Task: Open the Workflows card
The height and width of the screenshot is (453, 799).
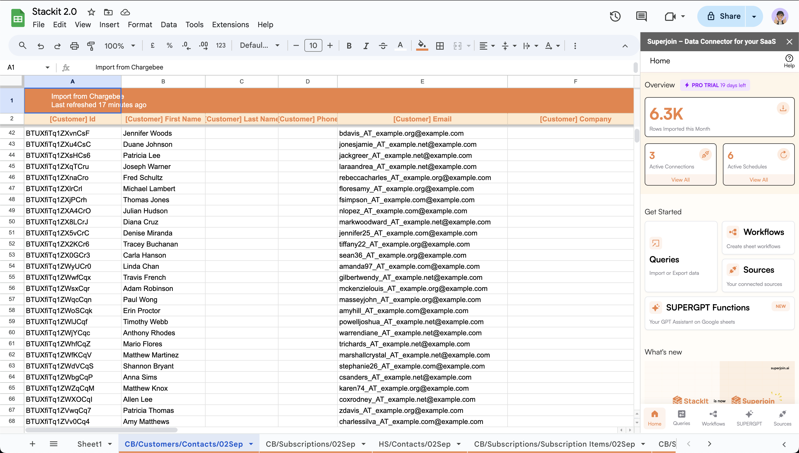Action: pyautogui.click(x=758, y=238)
